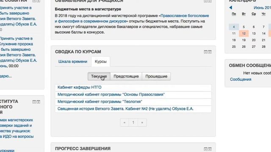Dock the Прогресс завершения block
Image resolution: width=271 pixels, height=152 pixels.
(210, 149)
